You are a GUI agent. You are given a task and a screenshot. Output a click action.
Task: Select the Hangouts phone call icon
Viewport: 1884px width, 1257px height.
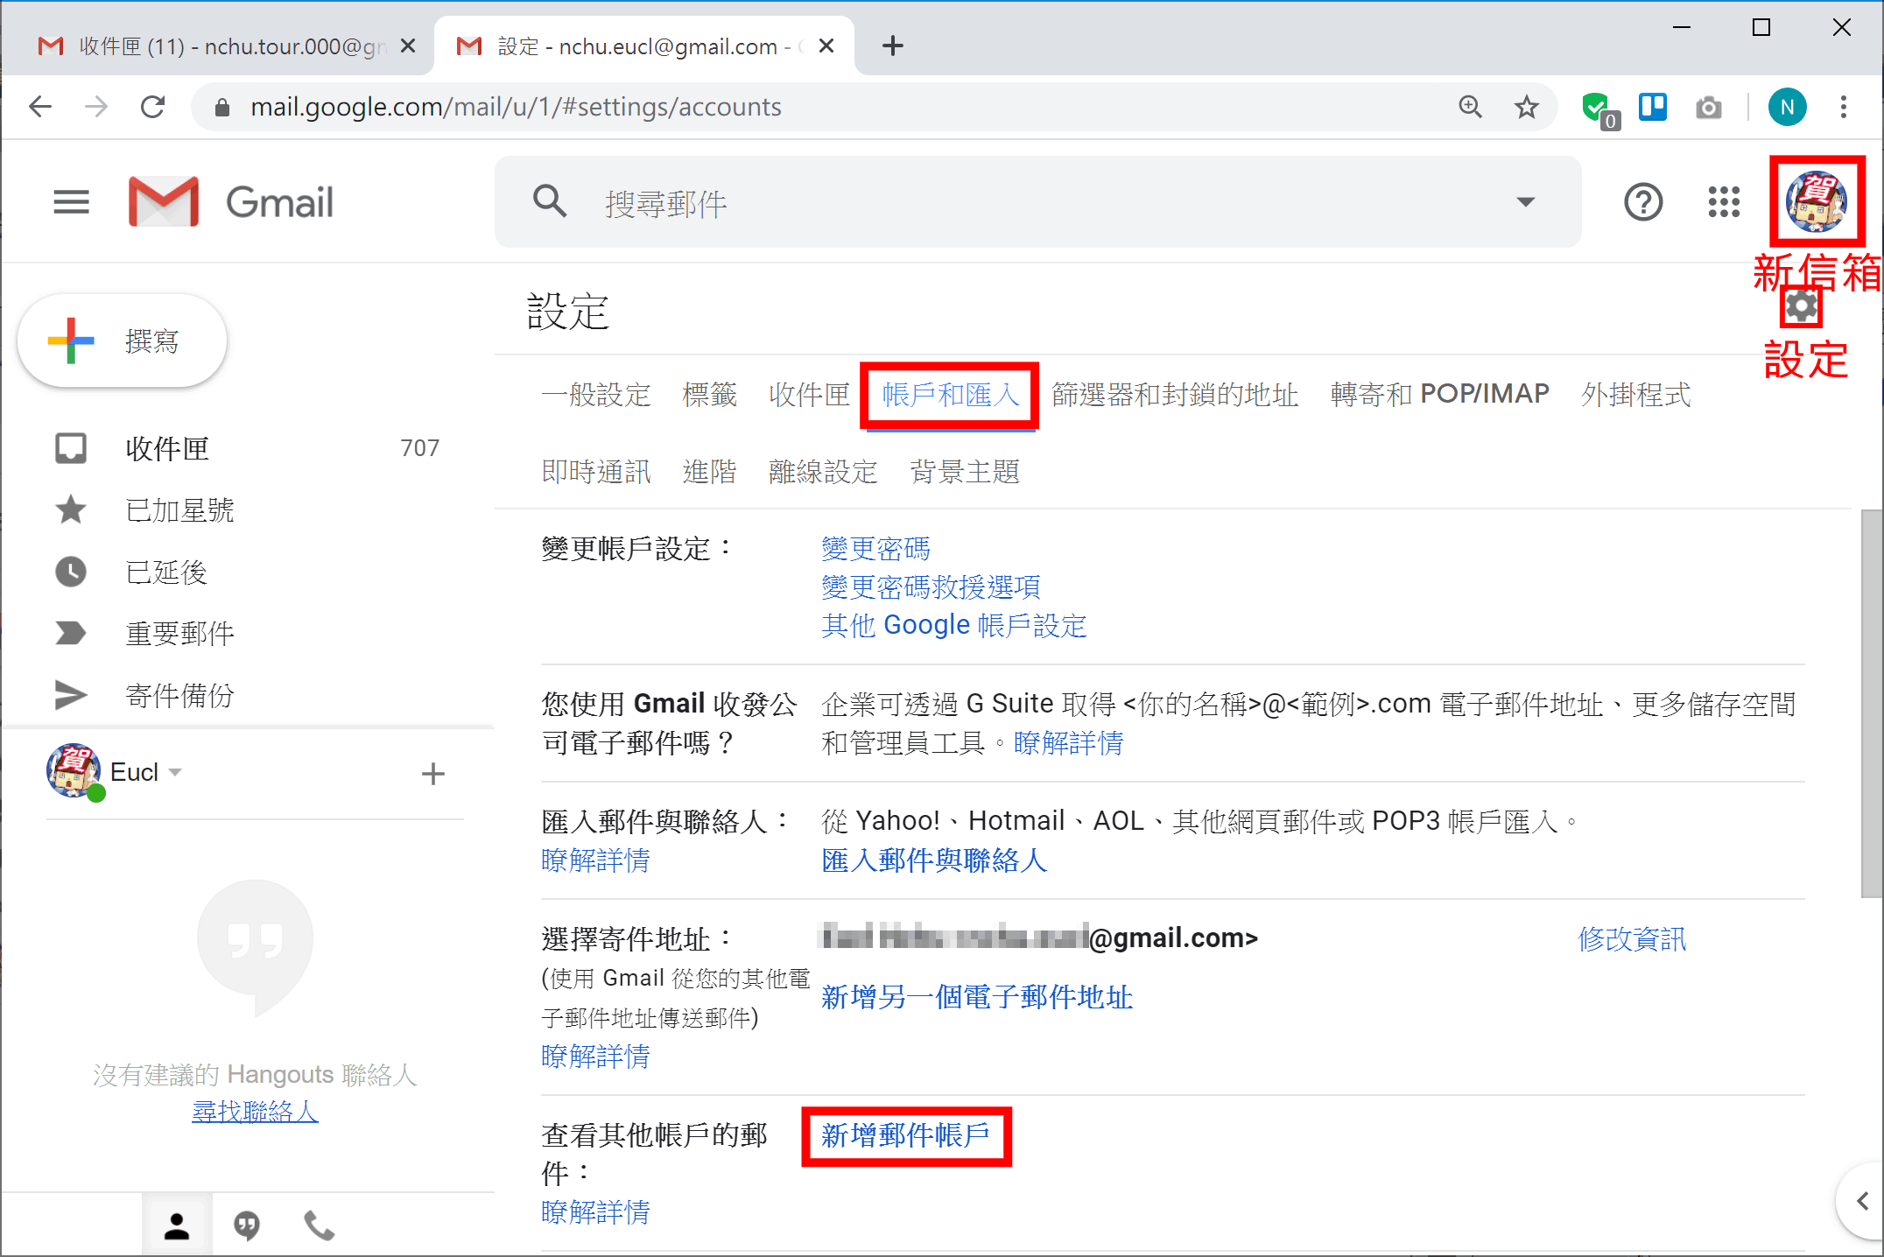point(319,1225)
